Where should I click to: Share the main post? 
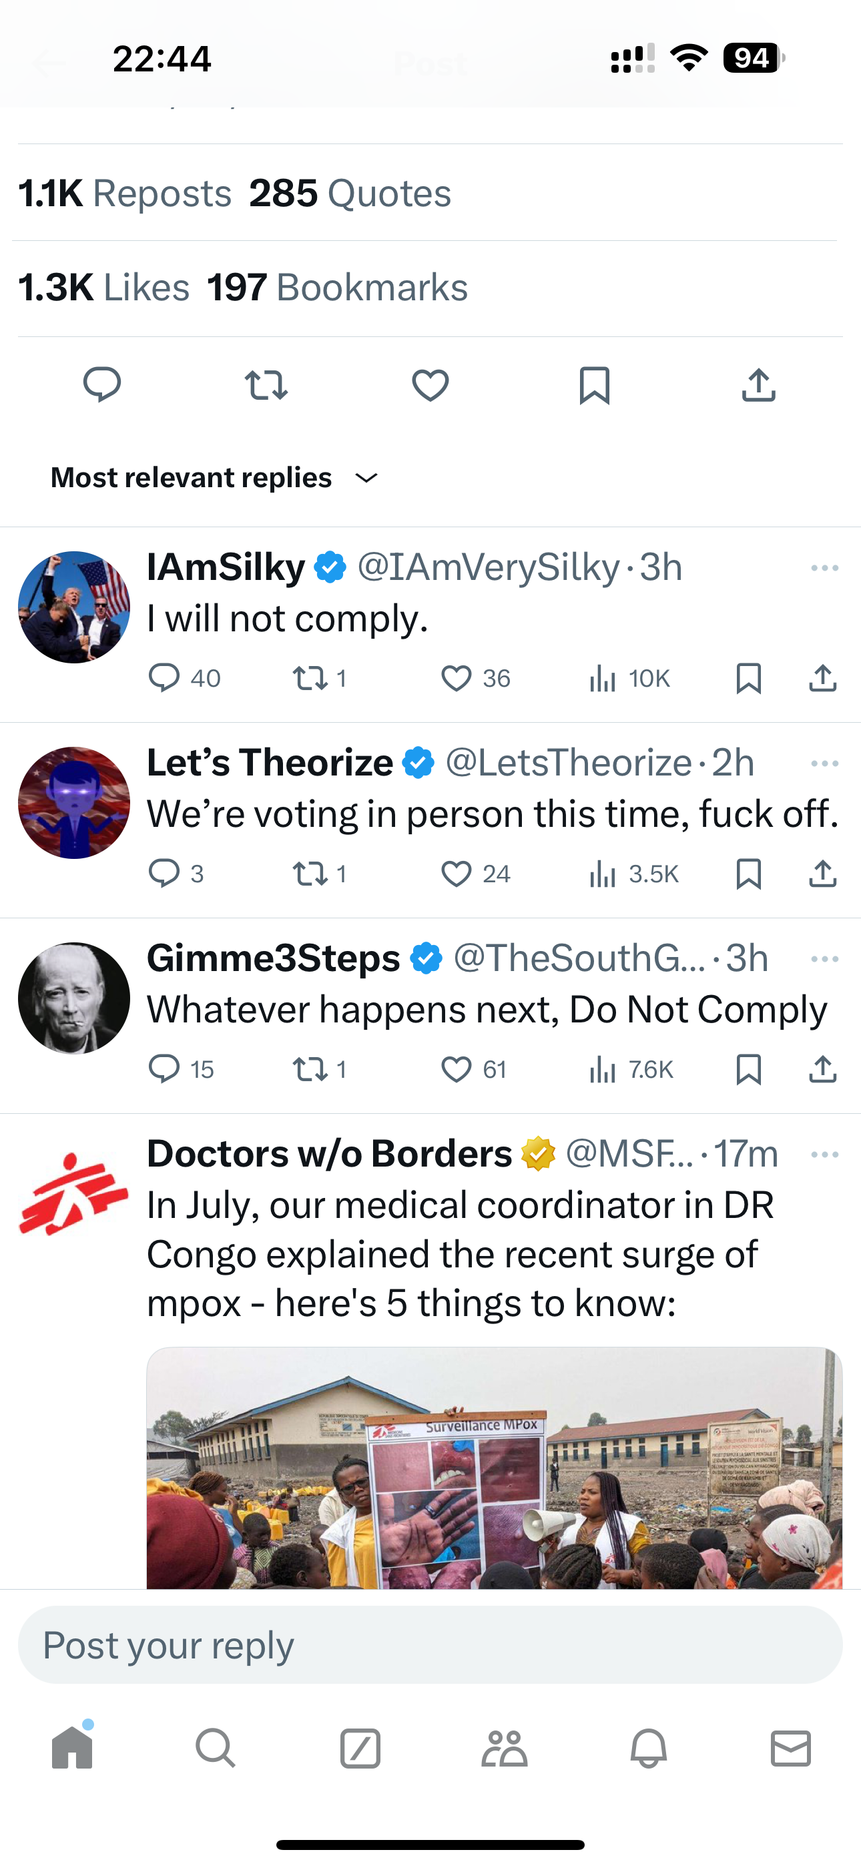[759, 384]
